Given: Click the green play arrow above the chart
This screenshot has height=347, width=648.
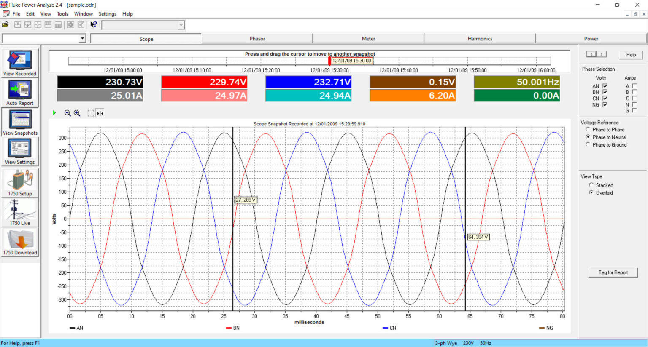Looking at the screenshot, I should click(54, 113).
